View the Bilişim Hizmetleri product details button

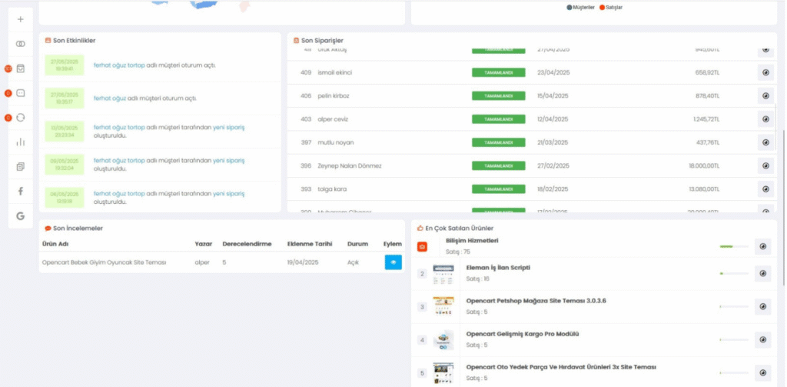click(762, 246)
